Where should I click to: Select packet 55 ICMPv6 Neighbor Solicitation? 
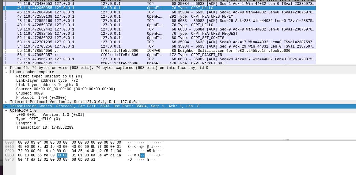point(159,51)
